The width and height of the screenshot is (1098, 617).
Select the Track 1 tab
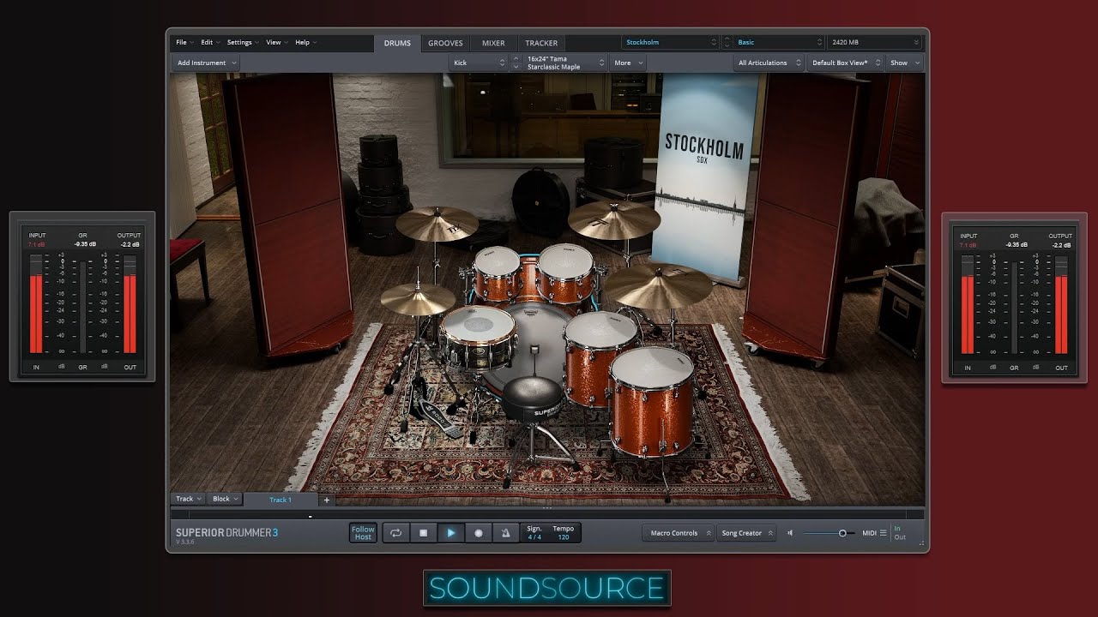(x=281, y=500)
